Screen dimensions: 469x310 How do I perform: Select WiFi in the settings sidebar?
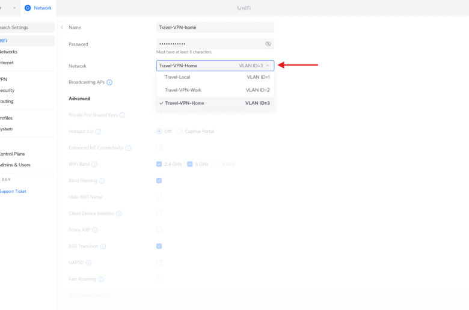click(27, 41)
